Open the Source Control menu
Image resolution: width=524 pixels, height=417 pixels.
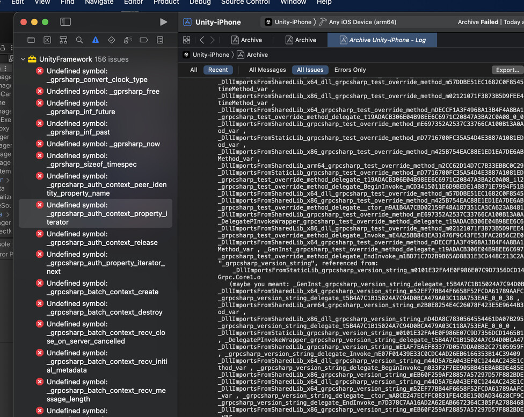click(245, 2)
